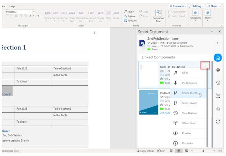Choose Create Branch in context menu

point(188,93)
